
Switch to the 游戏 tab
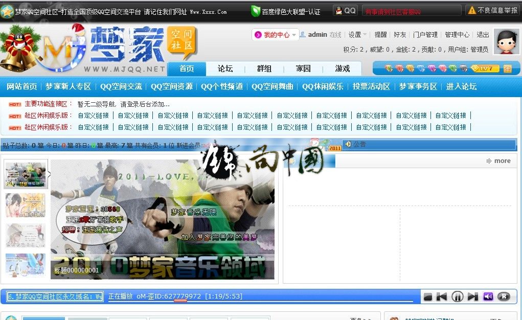pyautogui.click(x=342, y=68)
